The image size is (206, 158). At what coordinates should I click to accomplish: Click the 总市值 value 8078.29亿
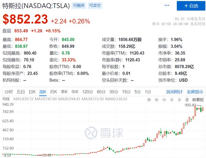coord(184,67)
